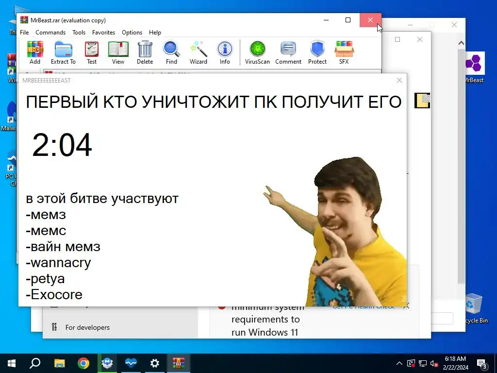Click the "-wannacry" line in popup
The height and width of the screenshot is (373, 497).
58,263
